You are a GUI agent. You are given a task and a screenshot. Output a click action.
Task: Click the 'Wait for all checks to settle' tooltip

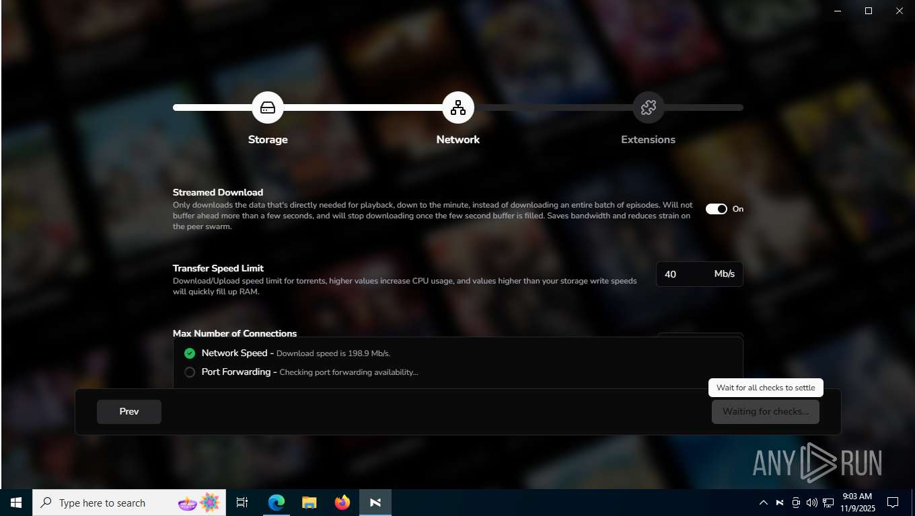click(x=766, y=388)
